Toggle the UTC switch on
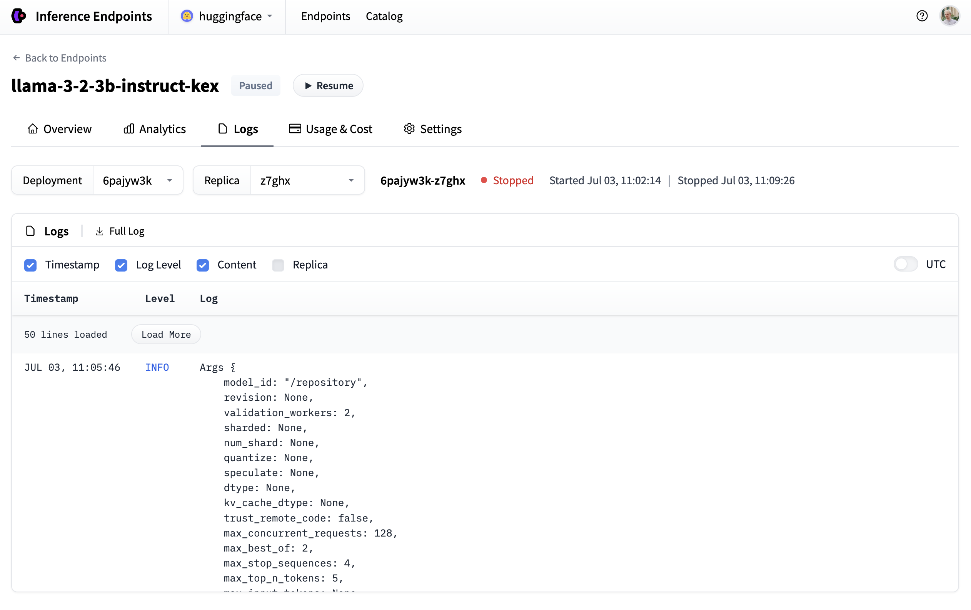The height and width of the screenshot is (610, 971). coord(905,264)
